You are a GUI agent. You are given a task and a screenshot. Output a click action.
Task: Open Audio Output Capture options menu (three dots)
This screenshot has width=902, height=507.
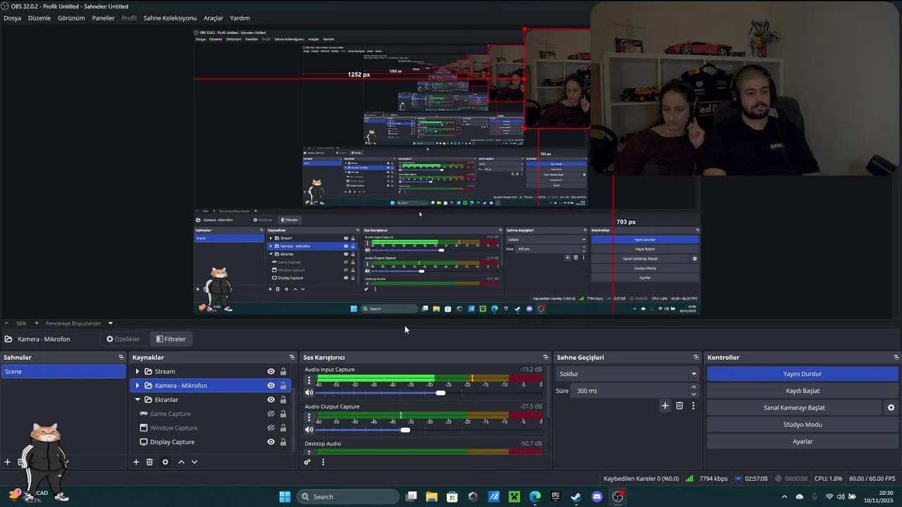tap(309, 418)
